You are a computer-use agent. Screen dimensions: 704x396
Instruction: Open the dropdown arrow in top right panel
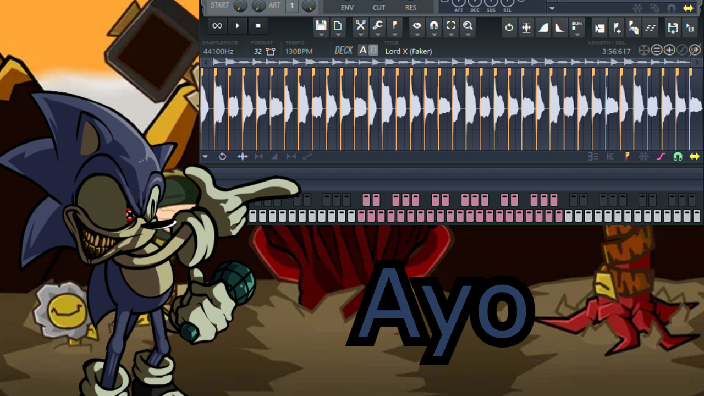point(552,8)
